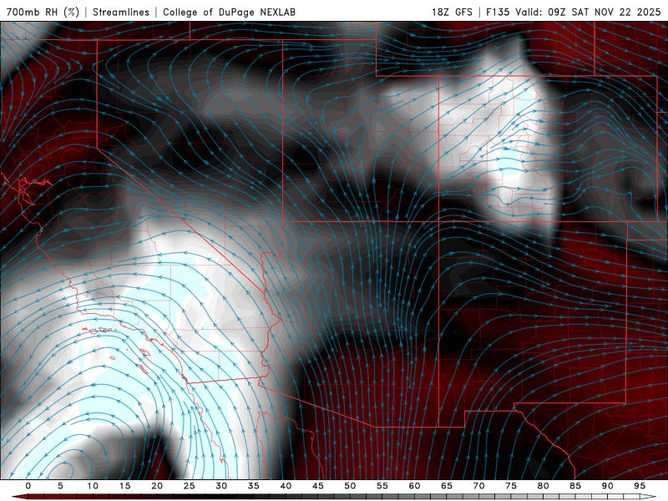This screenshot has height=501, width=668.
Task: Click the '75' colorbar scale label
Action: (510, 486)
